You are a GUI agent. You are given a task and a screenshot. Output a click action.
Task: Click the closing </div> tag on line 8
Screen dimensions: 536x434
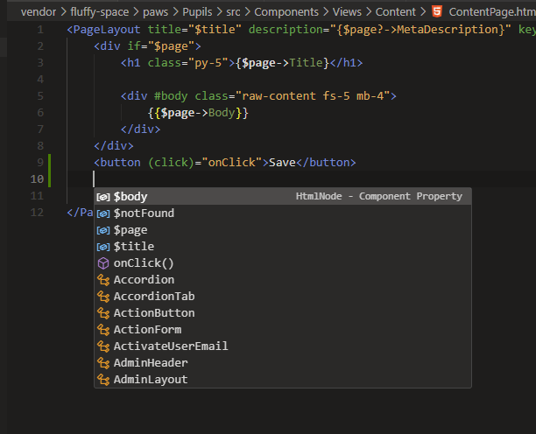[x=114, y=146]
